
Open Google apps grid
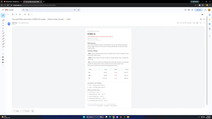pos(205,10)
